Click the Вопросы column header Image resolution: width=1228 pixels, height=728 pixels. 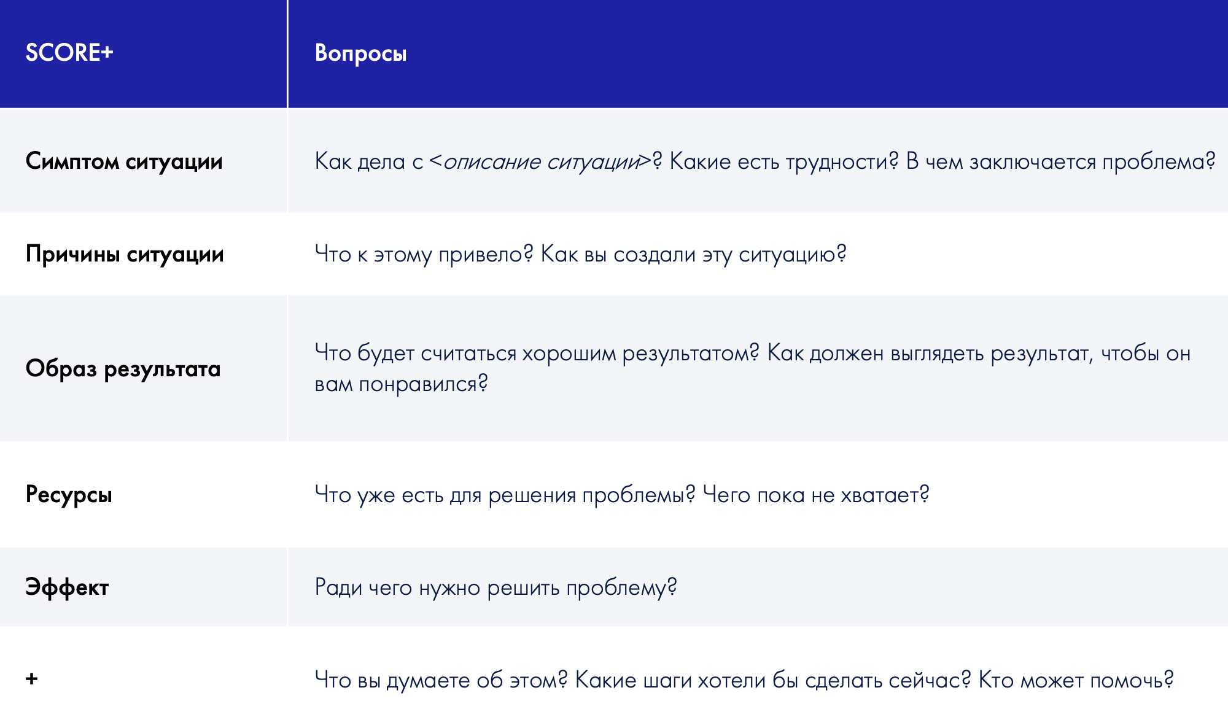(360, 53)
